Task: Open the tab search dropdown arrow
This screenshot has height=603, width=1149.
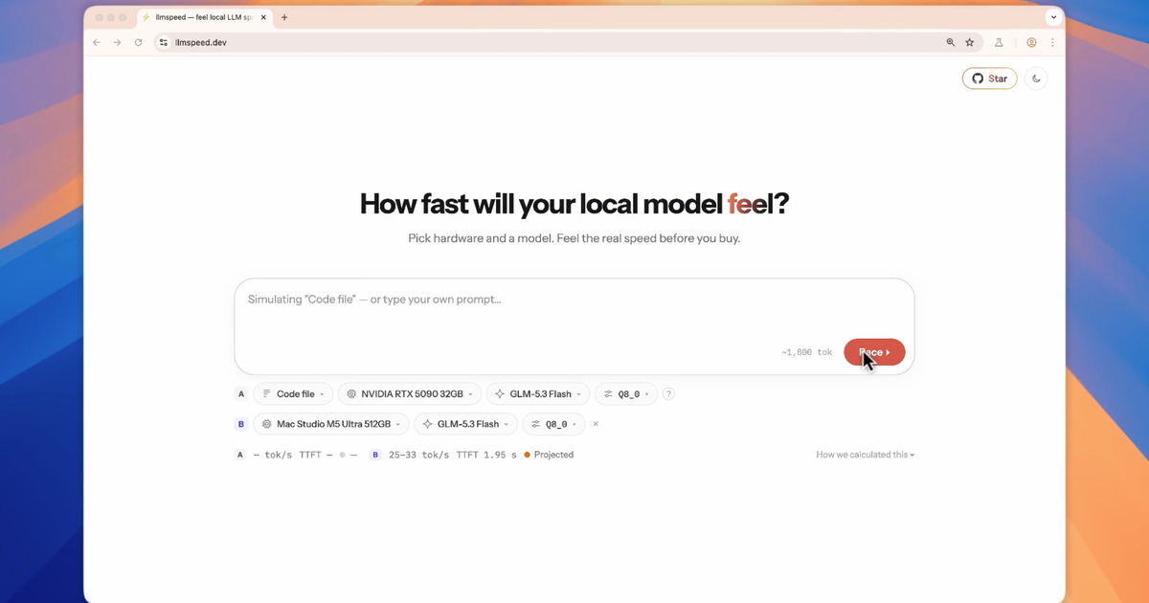Action: pos(1053,17)
